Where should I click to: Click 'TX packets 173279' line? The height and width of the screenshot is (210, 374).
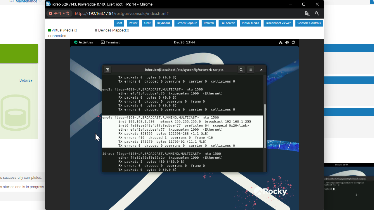point(162,141)
